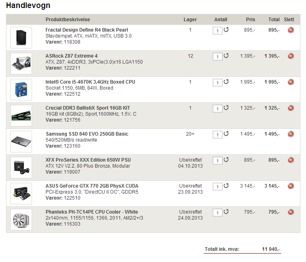Open Crucial DDR3 Ballistix Sport 16GB KIT link
Screen dimensions: 306x262
(x=88, y=108)
